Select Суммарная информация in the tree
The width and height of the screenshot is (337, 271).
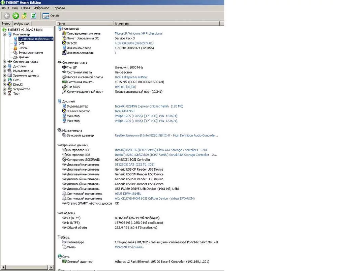pyautogui.click(x=36, y=39)
